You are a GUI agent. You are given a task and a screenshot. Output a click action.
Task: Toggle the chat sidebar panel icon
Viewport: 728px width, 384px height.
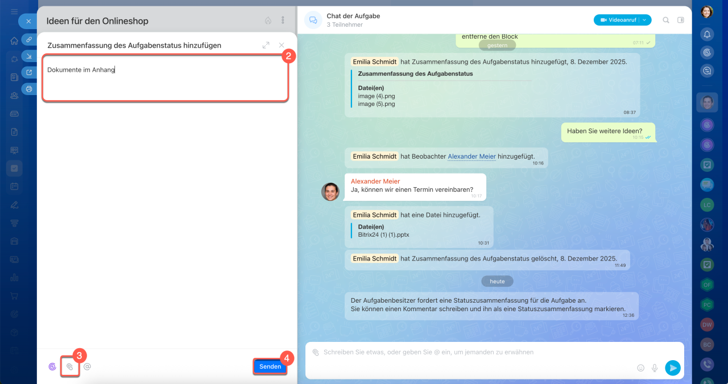click(x=681, y=20)
